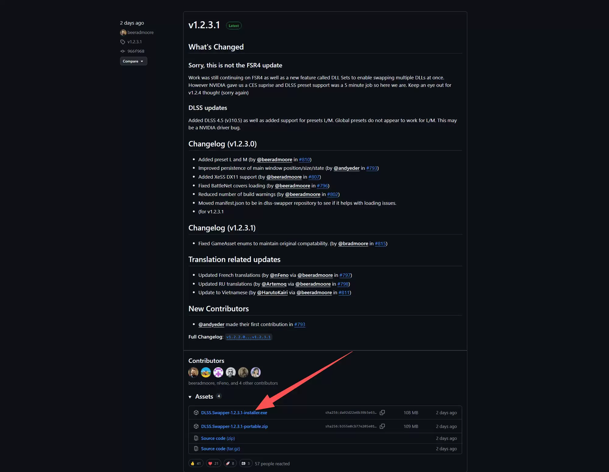Click the first contributor avatar
Screen dimensions: 609x472
(193, 372)
